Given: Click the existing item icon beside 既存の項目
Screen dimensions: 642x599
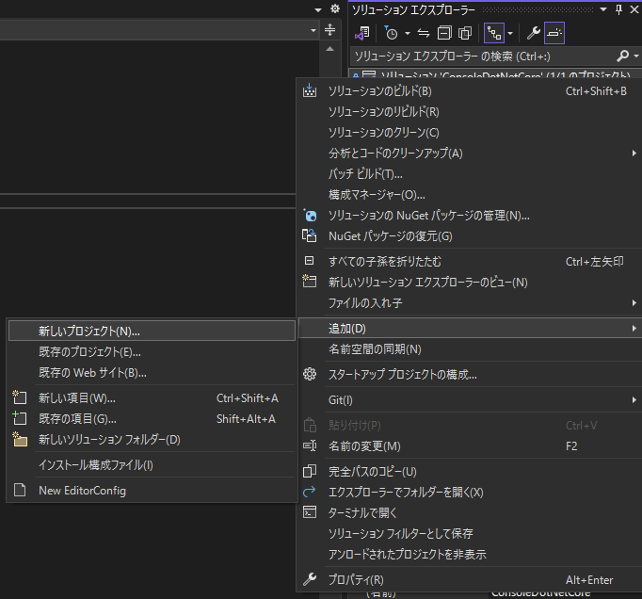Looking at the screenshot, I should 20,418.
